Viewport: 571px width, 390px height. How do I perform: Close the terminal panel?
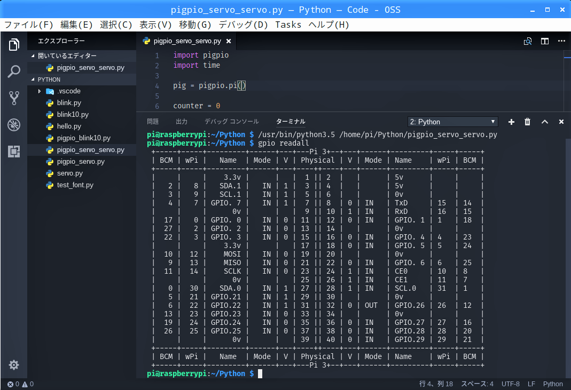pos(561,122)
